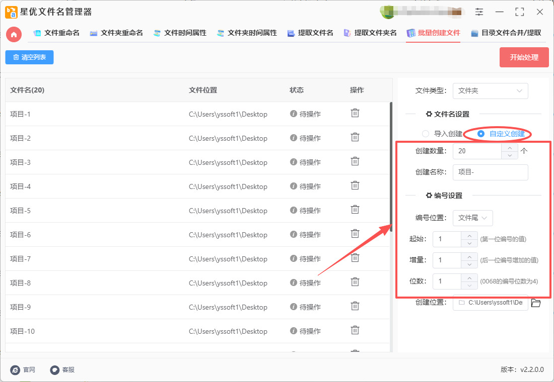Click the 起始 number input field
Screen dimensions: 554x382
pos(447,239)
